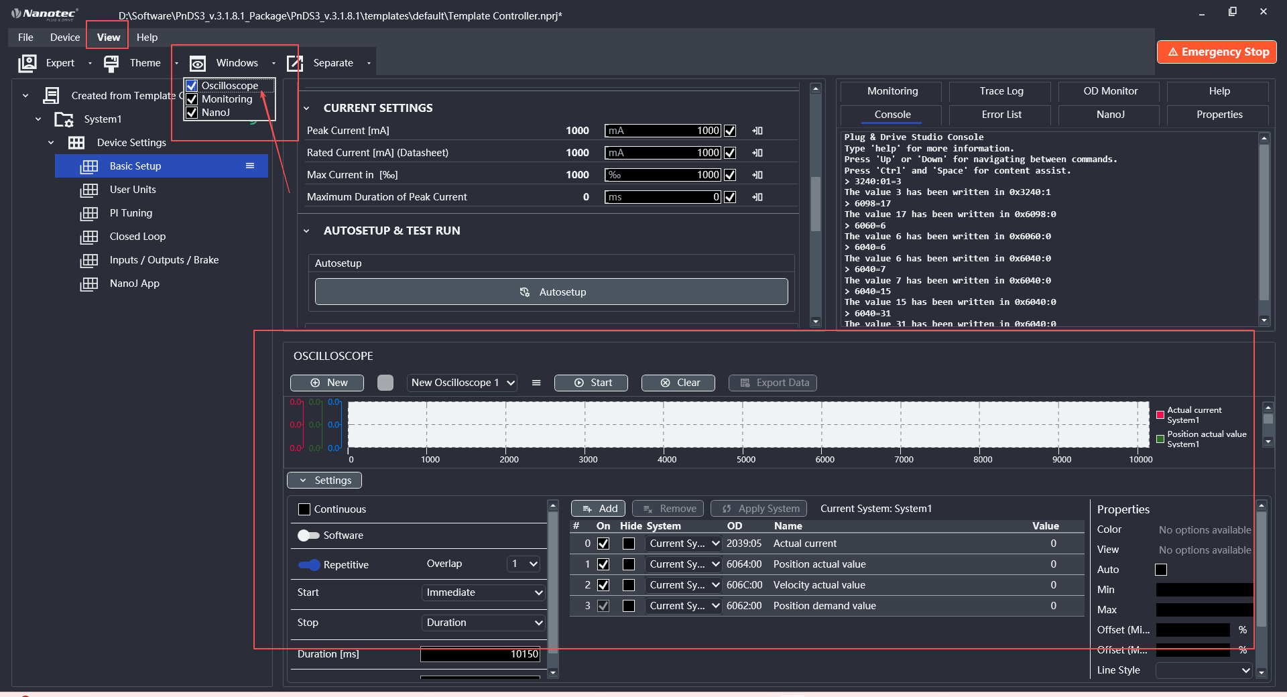Click the Emergency Stop button
The image size is (1287, 697).
tap(1217, 52)
